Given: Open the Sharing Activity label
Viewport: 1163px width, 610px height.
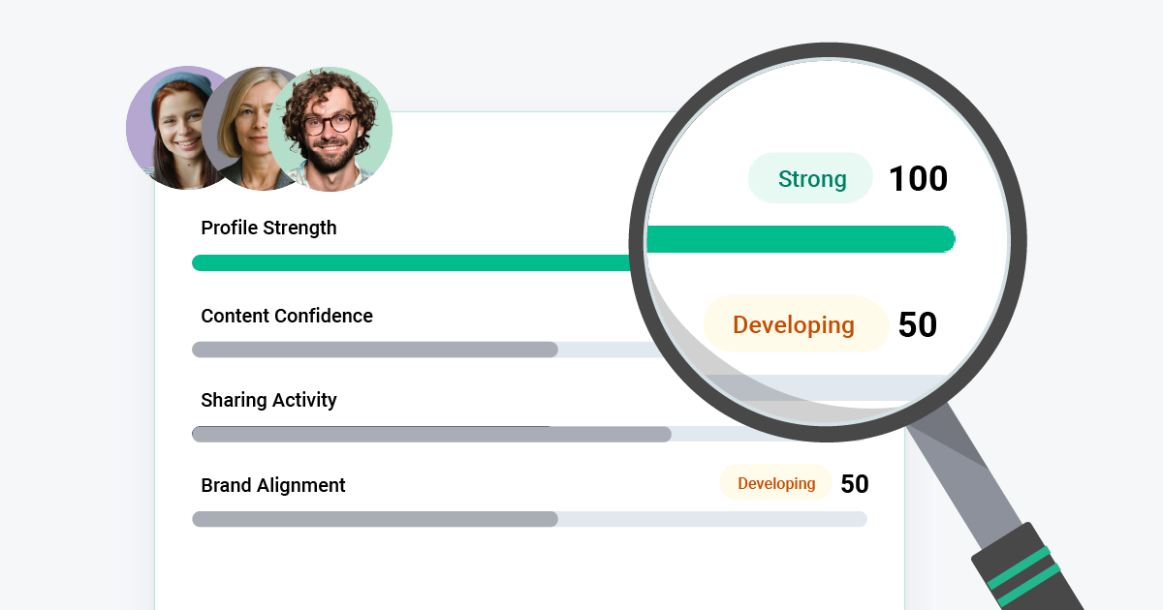Looking at the screenshot, I should (x=268, y=400).
